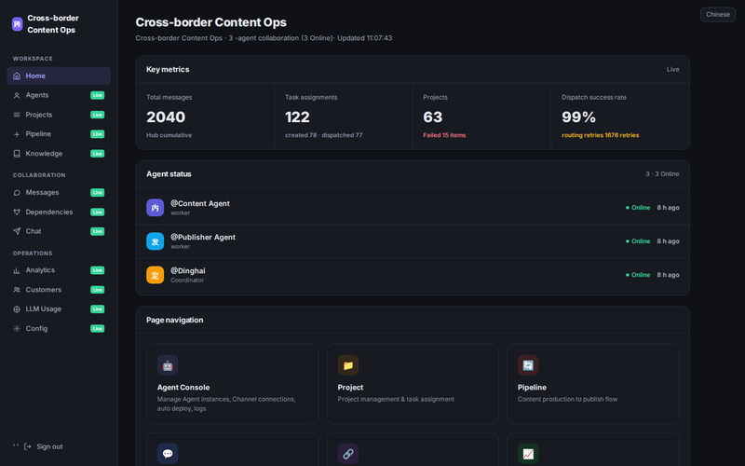This screenshot has height=466, width=745.
Task: Click "created 78 · dispatched 77" text
Action: pyautogui.click(x=323, y=135)
